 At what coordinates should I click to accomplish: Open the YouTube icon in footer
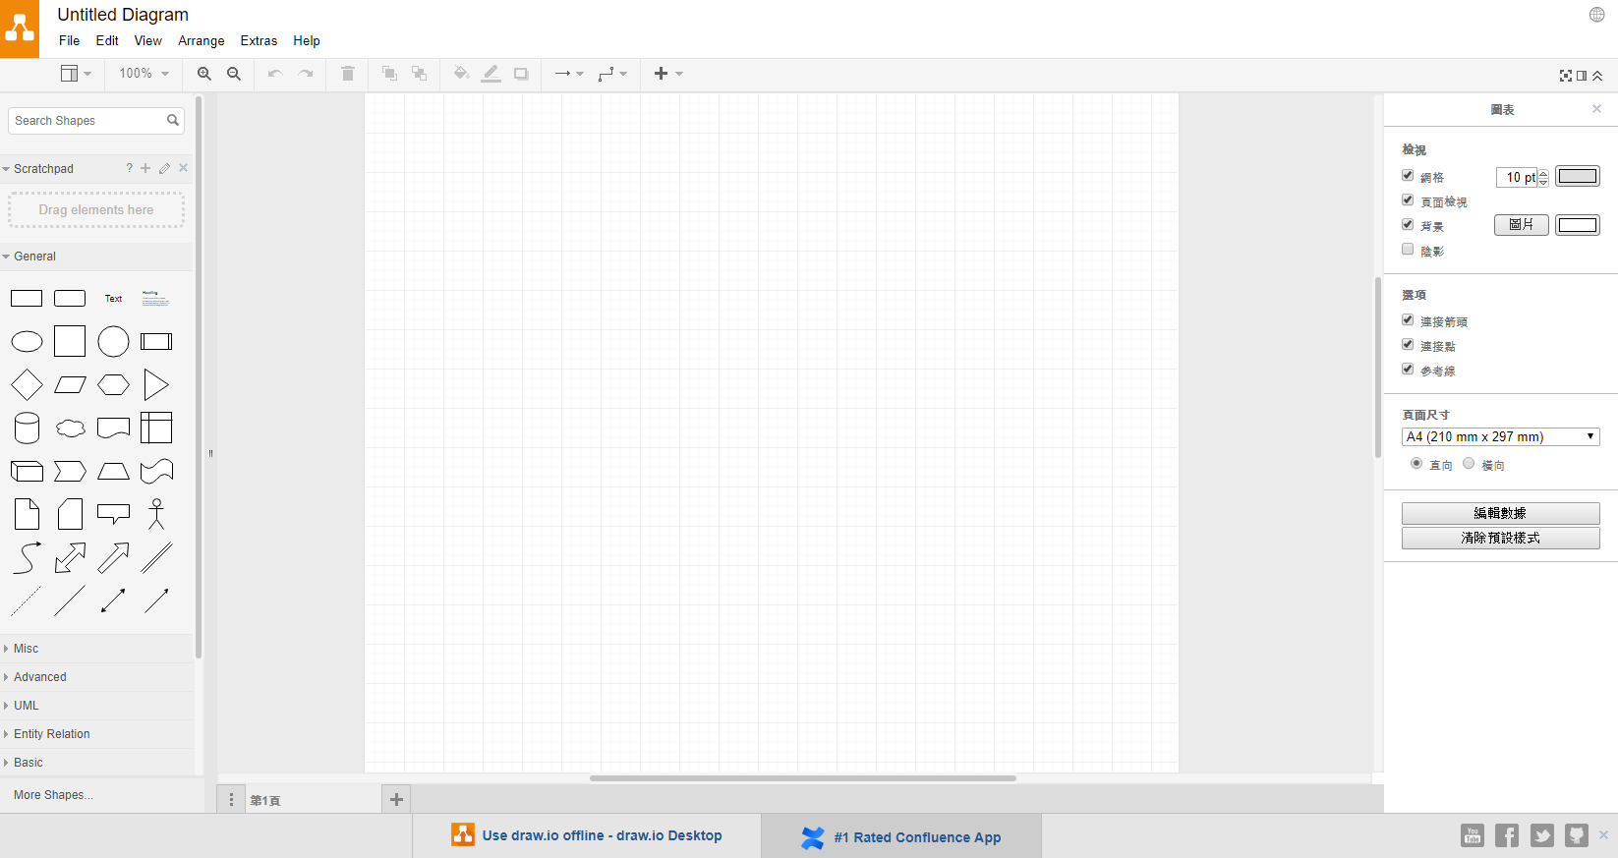click(x=1473, y=835)
